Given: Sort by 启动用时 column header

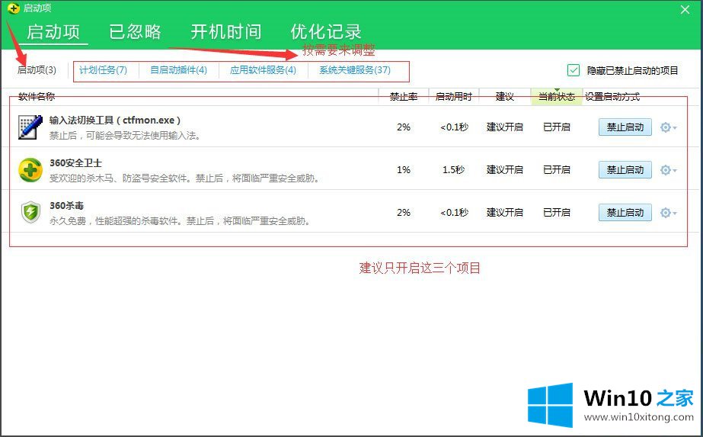Looking at the screenshot, I should (454, 97).
